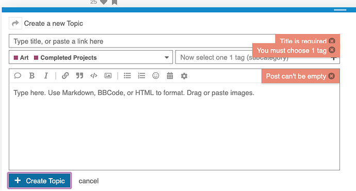Dismiss the 'Title is required' error

click(x=332, y=41)
